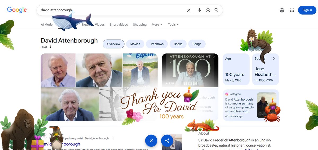
Task: Open the Videos search tab
Action: [100, 25]
